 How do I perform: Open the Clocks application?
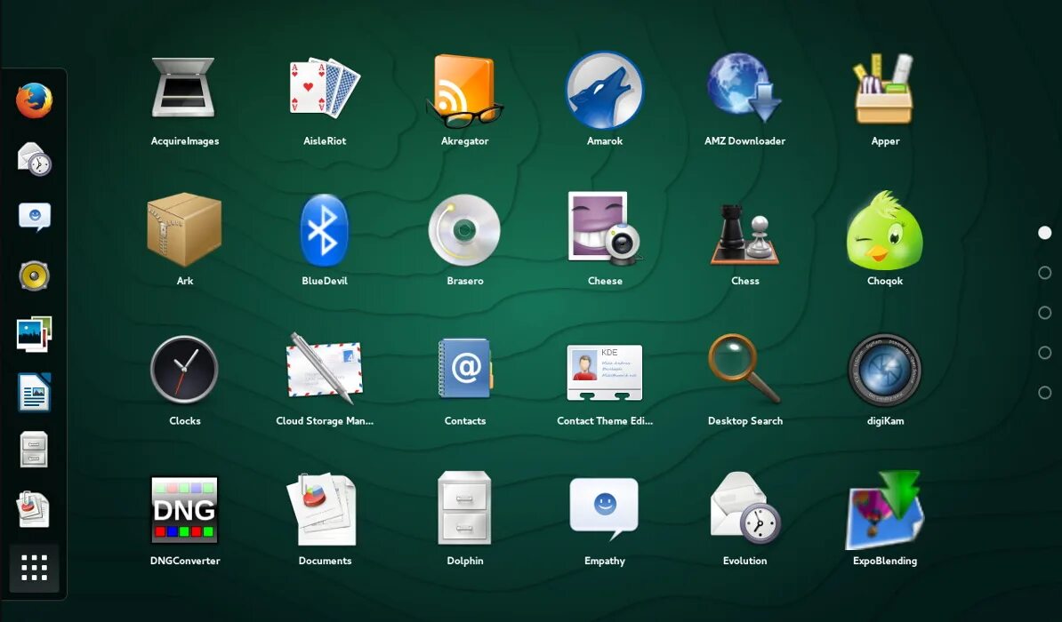point(184,370)
